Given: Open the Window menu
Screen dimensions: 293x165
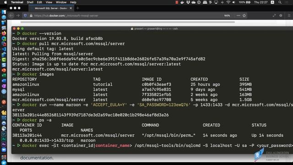Looking at the screenshot, I should (61, 2).
